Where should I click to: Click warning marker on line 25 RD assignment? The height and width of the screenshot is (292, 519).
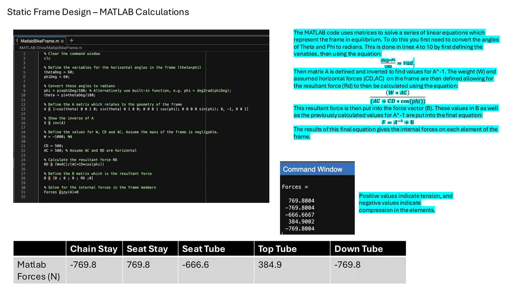click(51, 164)
